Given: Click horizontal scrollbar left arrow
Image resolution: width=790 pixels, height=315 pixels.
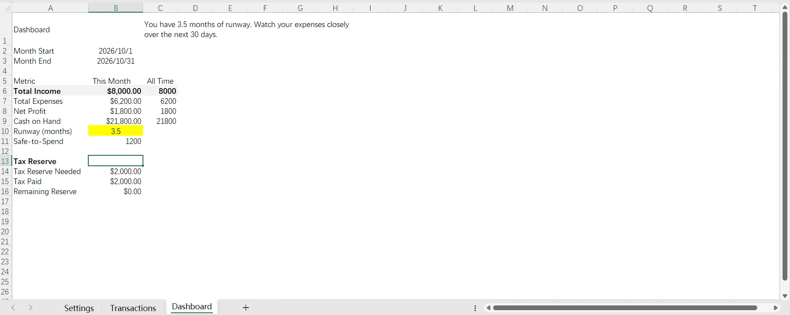Looking at the screenshot, I should coord(488,308).
